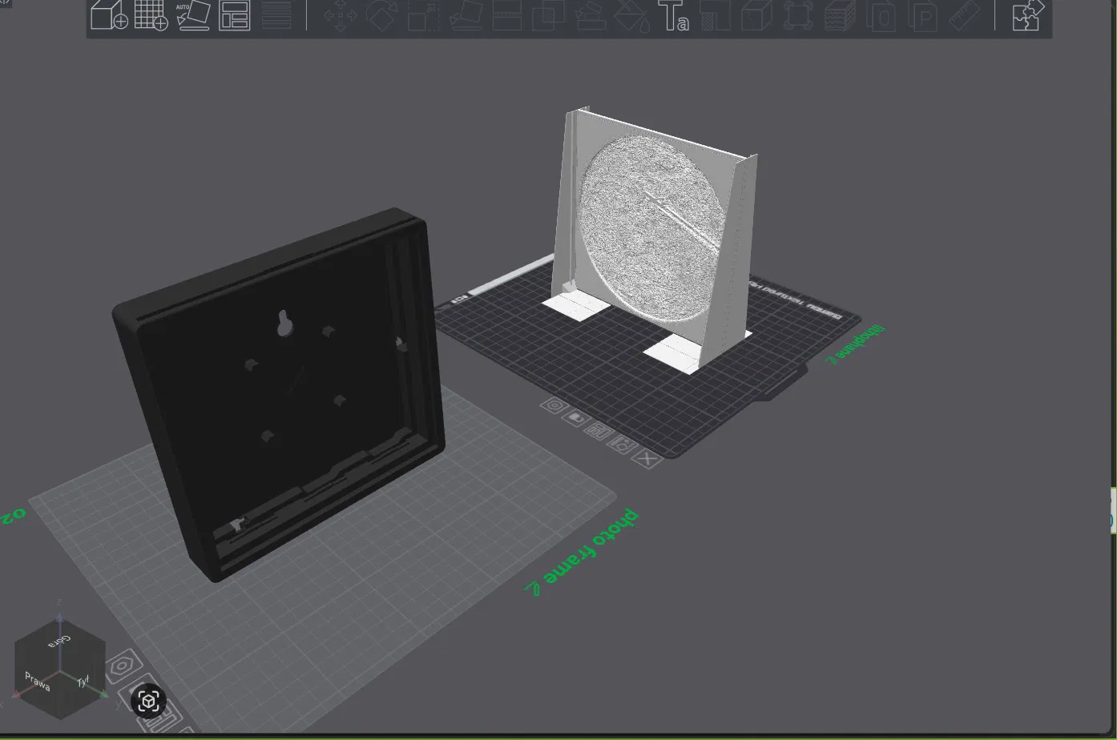Click the bed type icon on lithophane plate
The width and height of the screenshot is (1117, 740).
click(575, 417)
